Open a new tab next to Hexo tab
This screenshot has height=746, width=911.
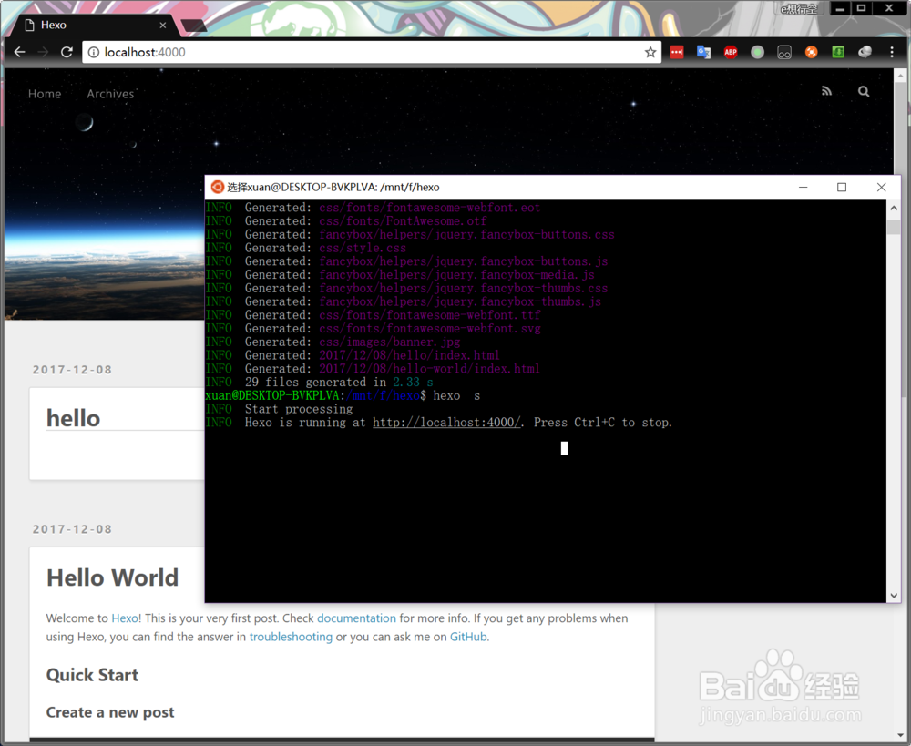(193, 25)
